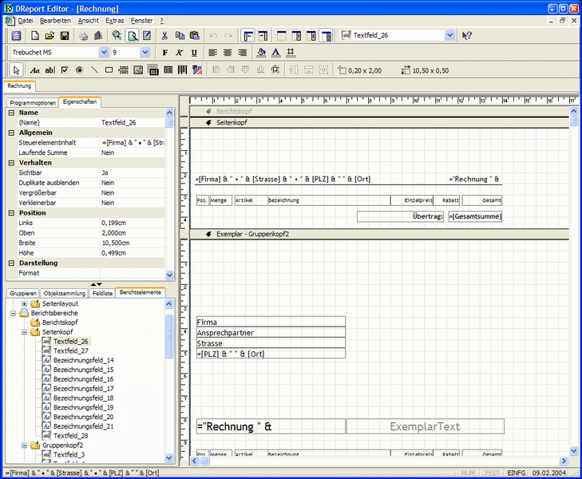Collapse the Berichtsbereiche tree node

[13, 313]
